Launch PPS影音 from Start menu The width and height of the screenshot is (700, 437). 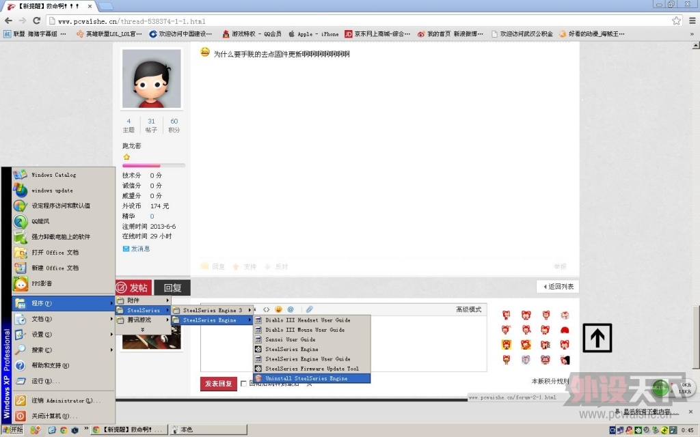pyautogui.click(x=64, y=283)
